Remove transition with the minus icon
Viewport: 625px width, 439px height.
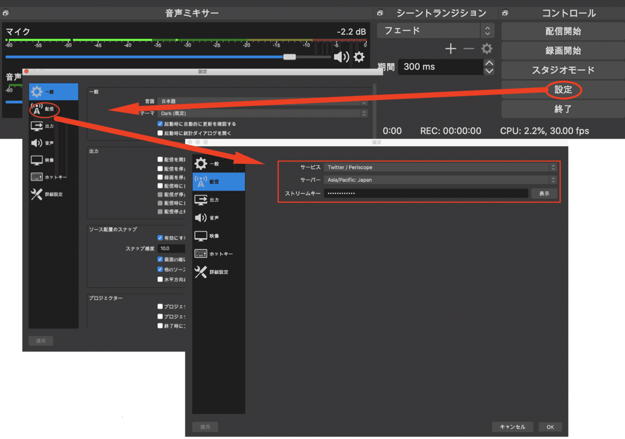point(469,49)
